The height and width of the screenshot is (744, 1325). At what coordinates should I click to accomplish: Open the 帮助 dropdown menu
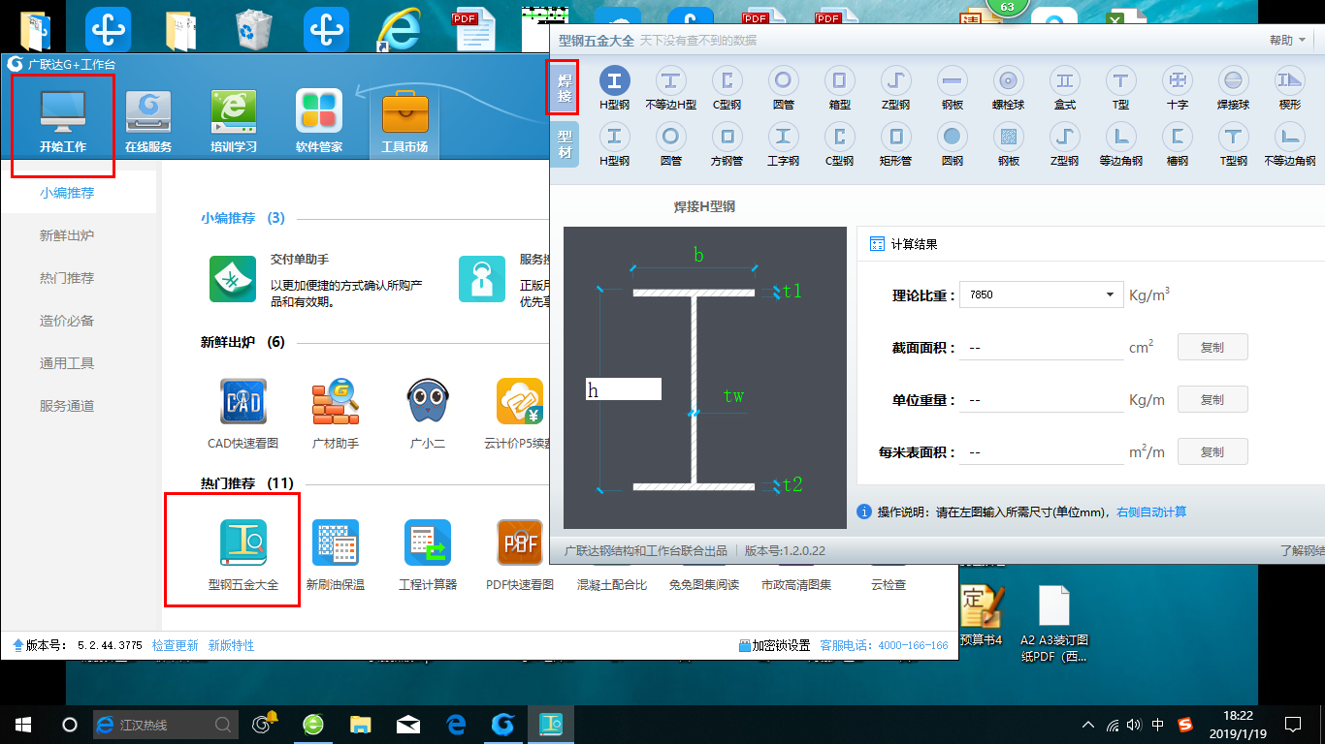click(x=1288, y=40)
